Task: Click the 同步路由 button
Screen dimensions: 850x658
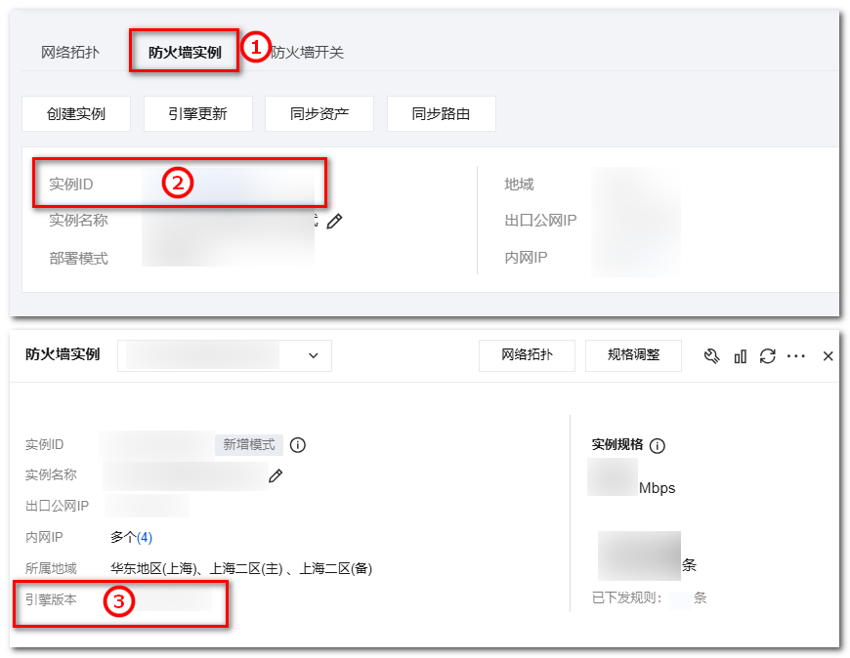Action: pos(442,113)
